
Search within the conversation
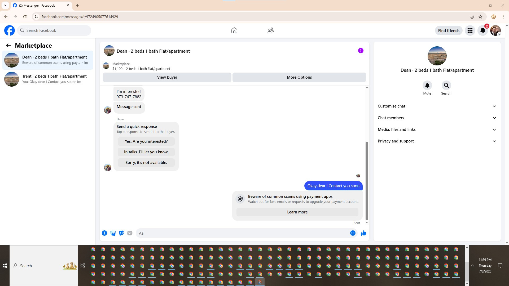click(x=446, y=85)
